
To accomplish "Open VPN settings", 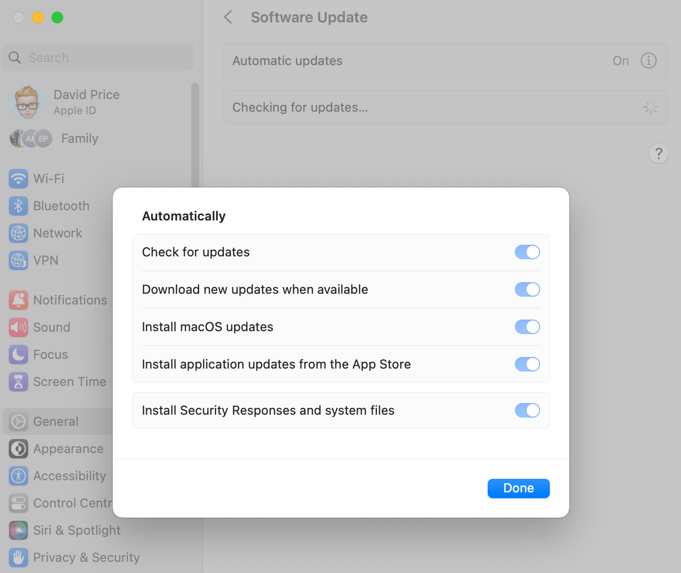I will click(x=46, y=260).
